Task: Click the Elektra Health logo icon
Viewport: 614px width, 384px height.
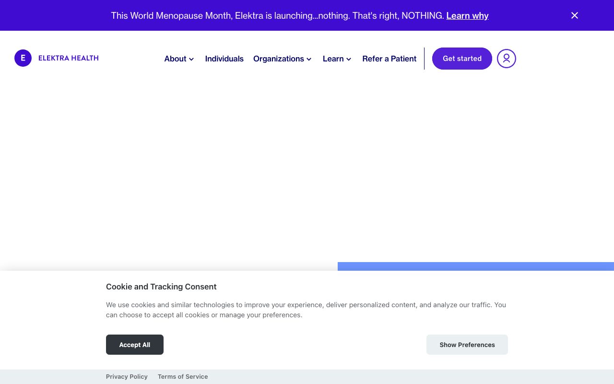Action: 23,58
